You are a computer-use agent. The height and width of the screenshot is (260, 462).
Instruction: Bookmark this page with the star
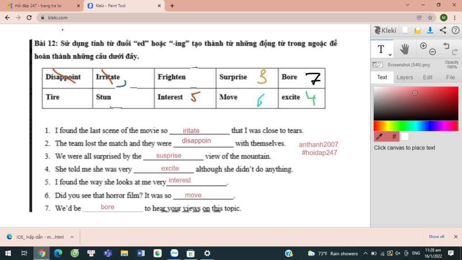(x=430, y=18)
